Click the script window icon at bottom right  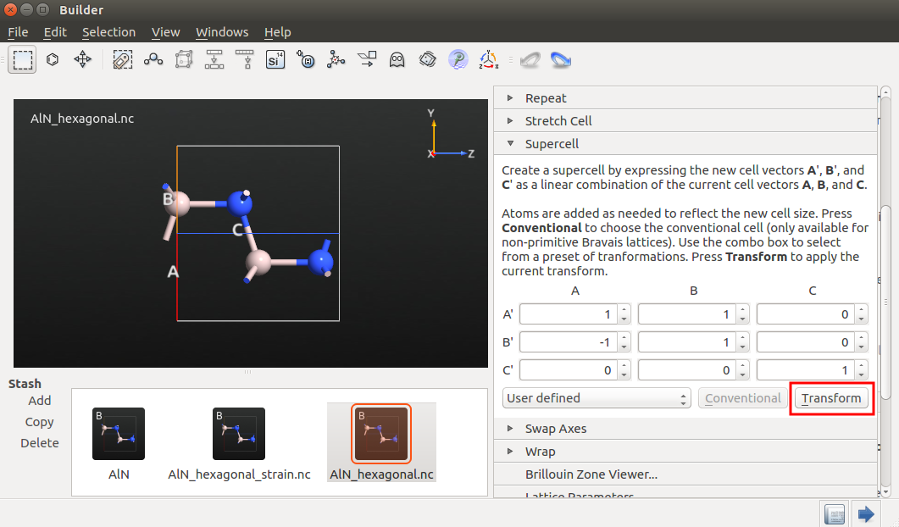[835, 513]
